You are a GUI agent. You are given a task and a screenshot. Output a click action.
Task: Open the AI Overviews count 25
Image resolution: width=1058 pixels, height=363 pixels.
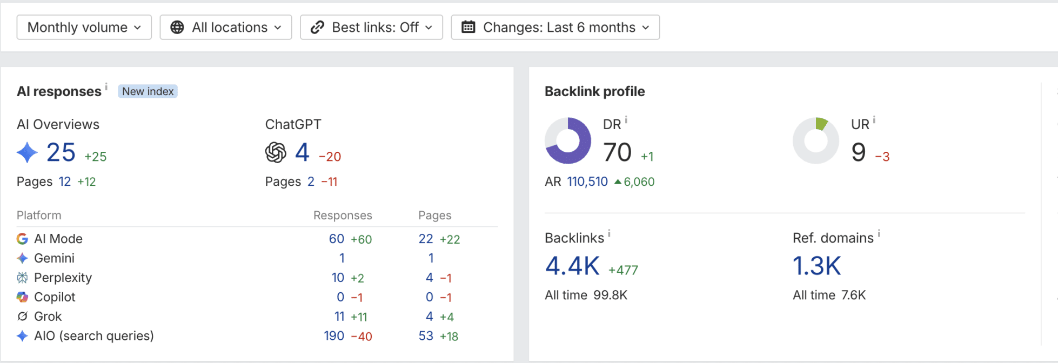[x=61, y=152]
